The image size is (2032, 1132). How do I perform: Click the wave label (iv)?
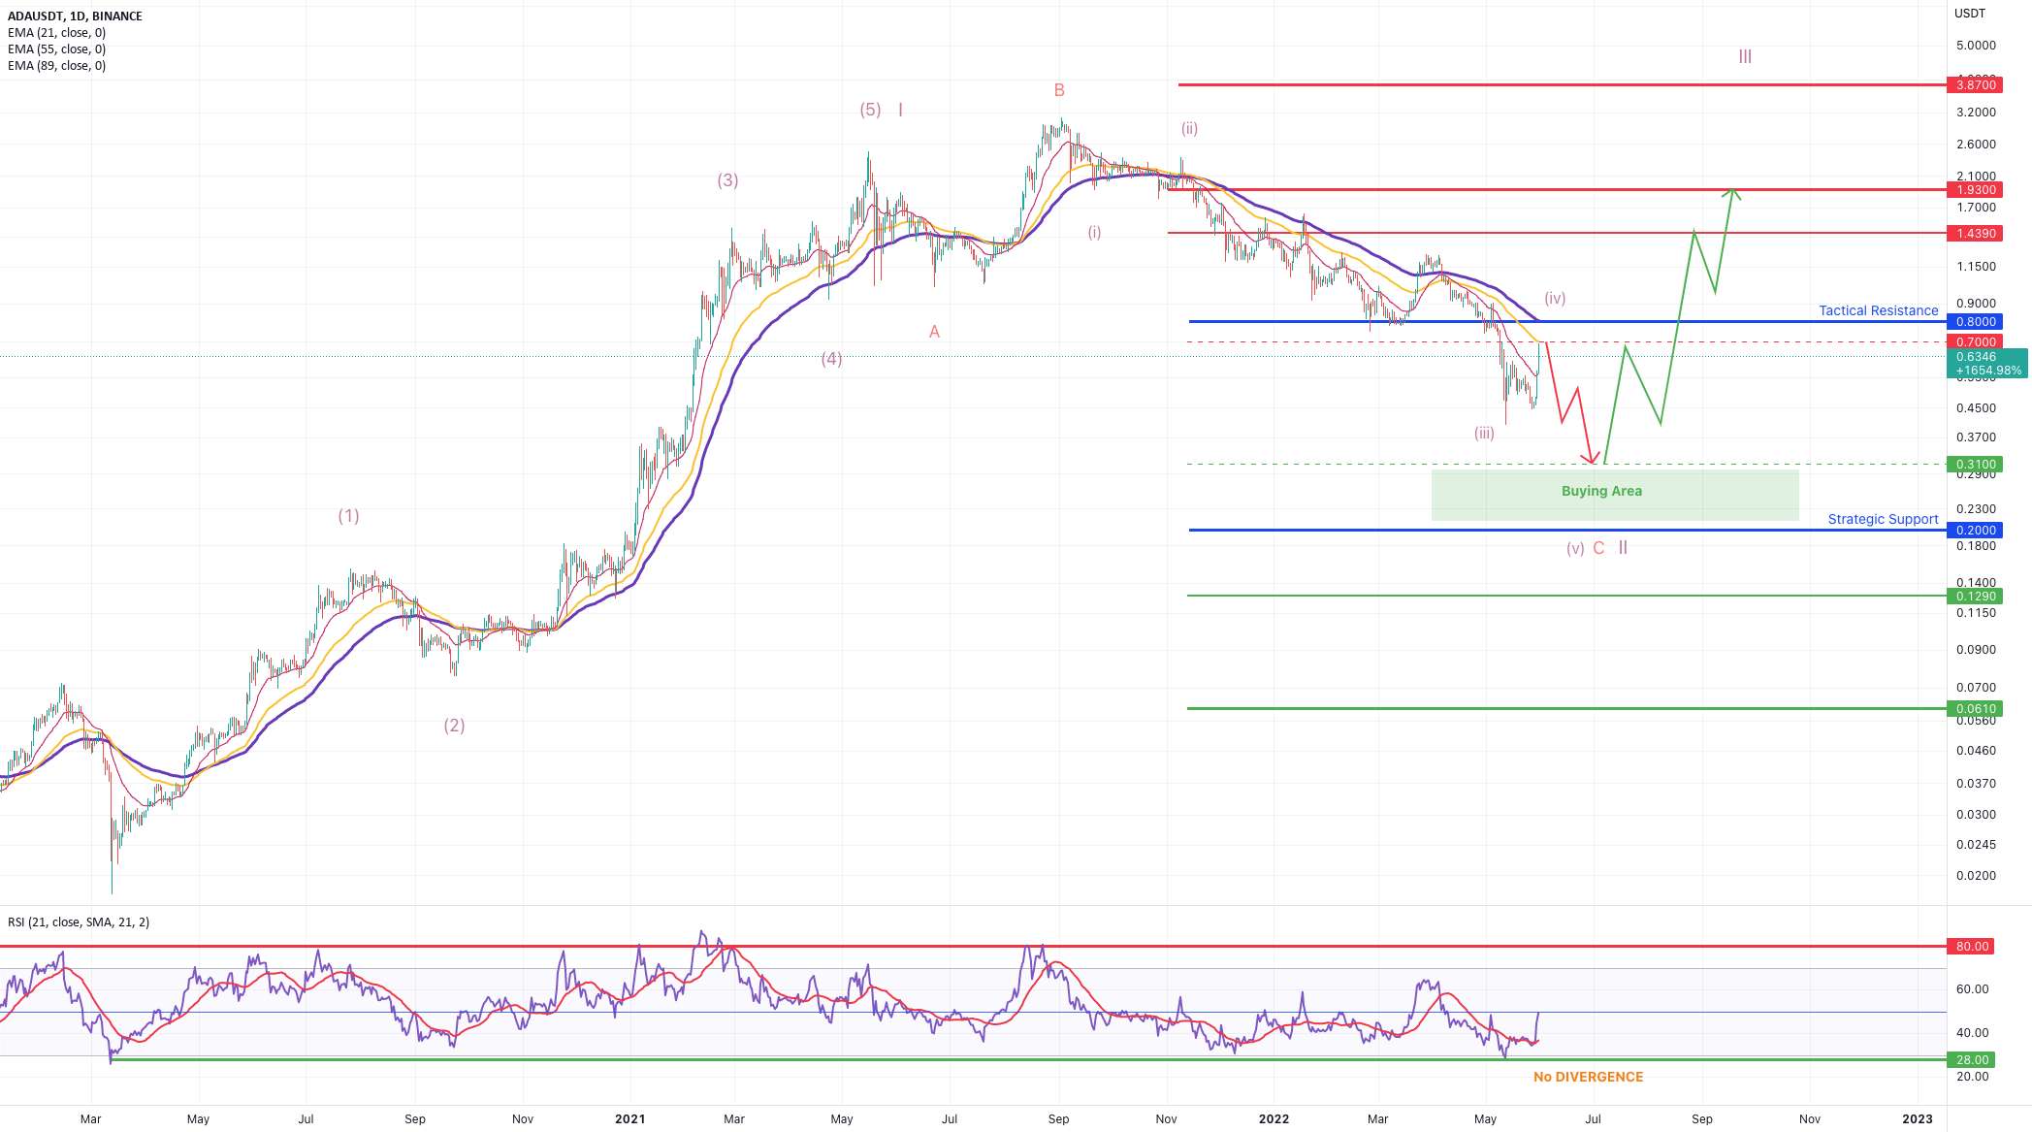[x=1555, y=299]
